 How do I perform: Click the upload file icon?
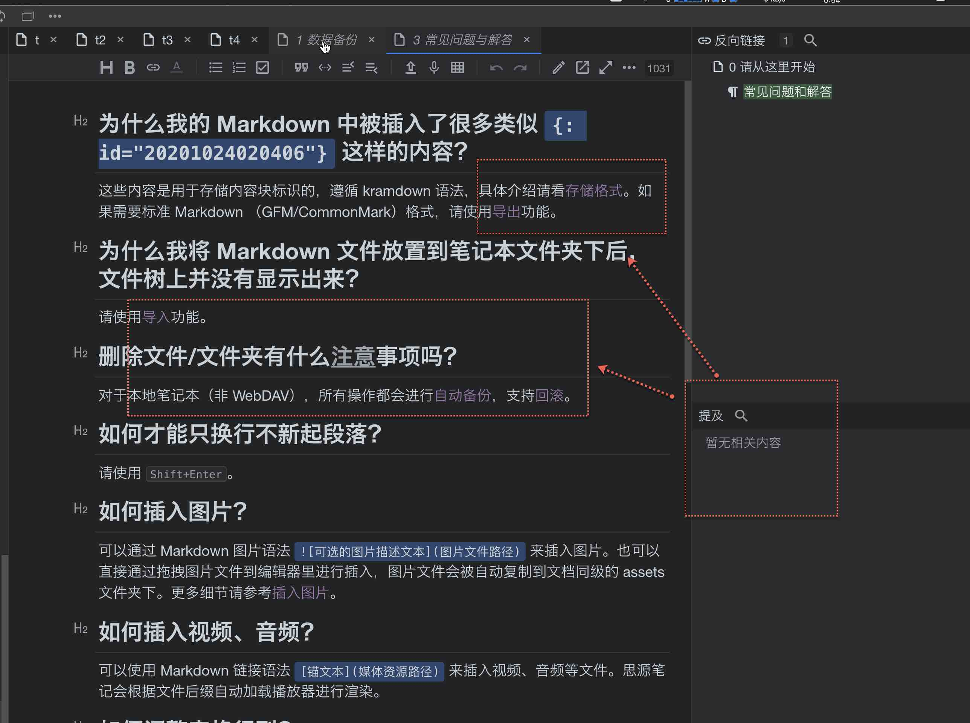pyautogui.click(x=410, y=68)
